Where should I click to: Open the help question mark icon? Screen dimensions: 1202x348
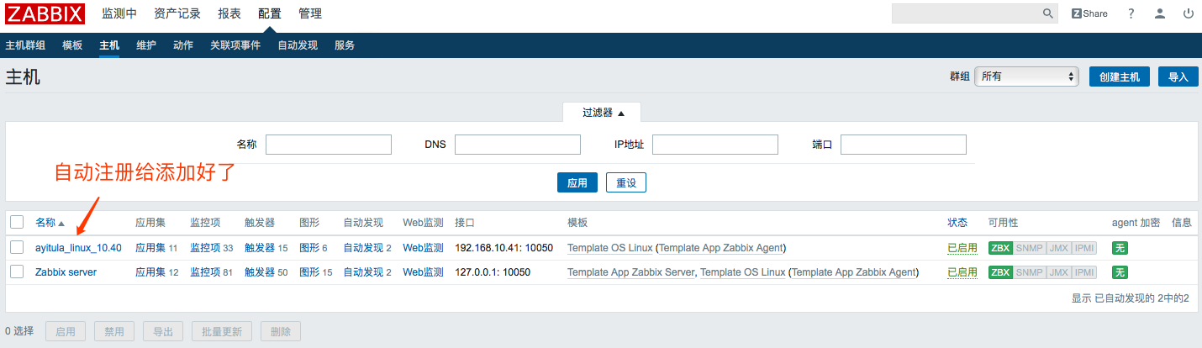[x=1131, y=13]
